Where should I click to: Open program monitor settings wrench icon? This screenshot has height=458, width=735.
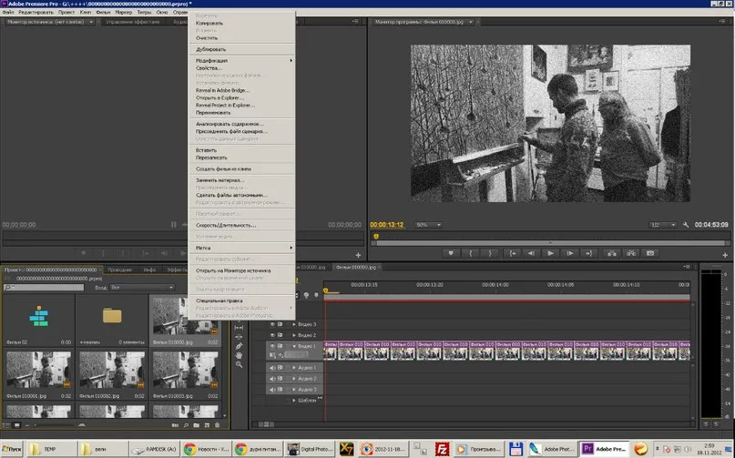[686, 225]
